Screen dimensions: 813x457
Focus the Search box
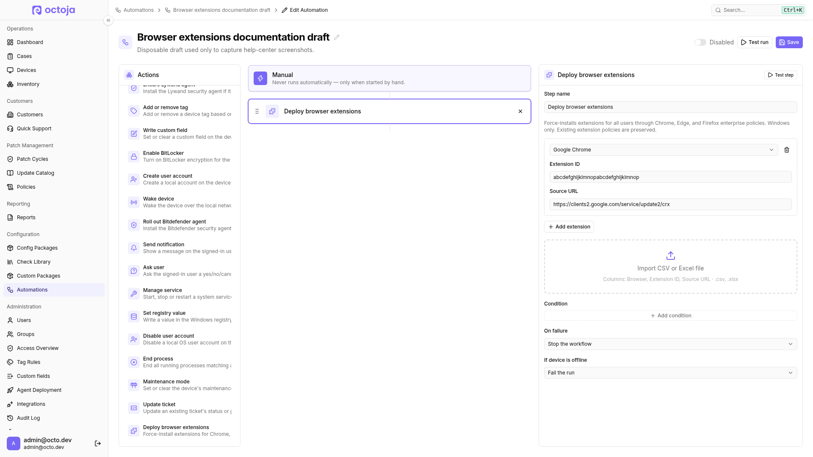click(x=758, y=10)
